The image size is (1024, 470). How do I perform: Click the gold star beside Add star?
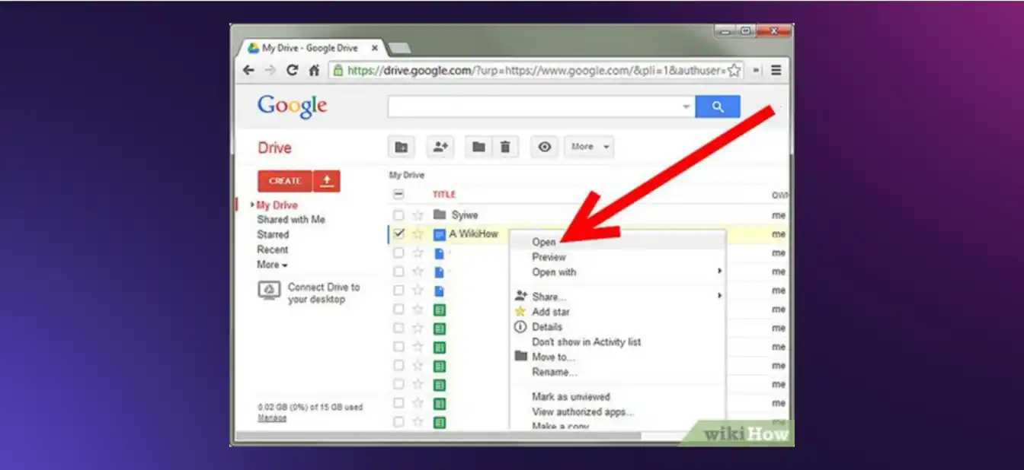[x=520, y=312]
